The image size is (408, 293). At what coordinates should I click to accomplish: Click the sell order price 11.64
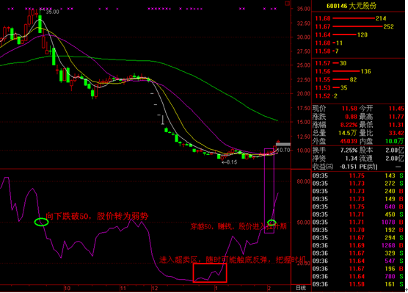323,35
